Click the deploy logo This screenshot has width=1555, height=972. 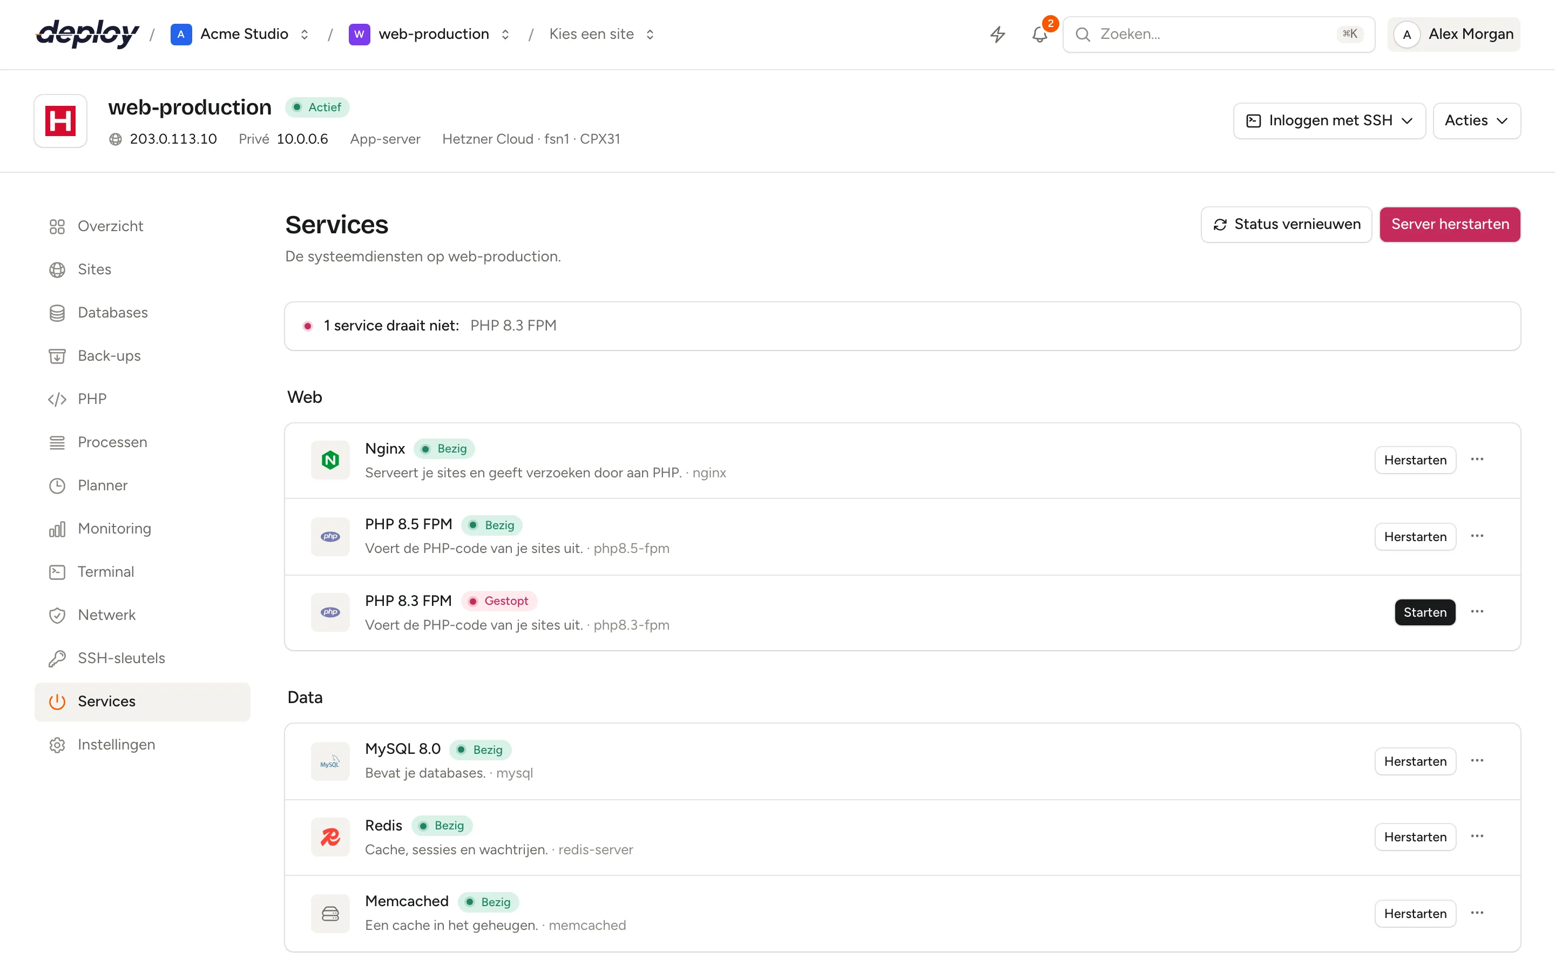pos(87,33)
